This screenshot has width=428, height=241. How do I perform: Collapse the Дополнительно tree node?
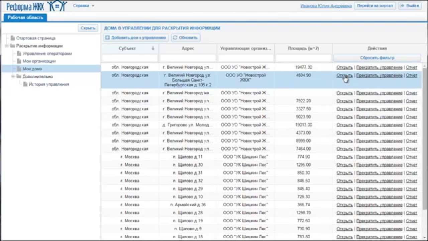pyautogui.click(x=13, y=77)
